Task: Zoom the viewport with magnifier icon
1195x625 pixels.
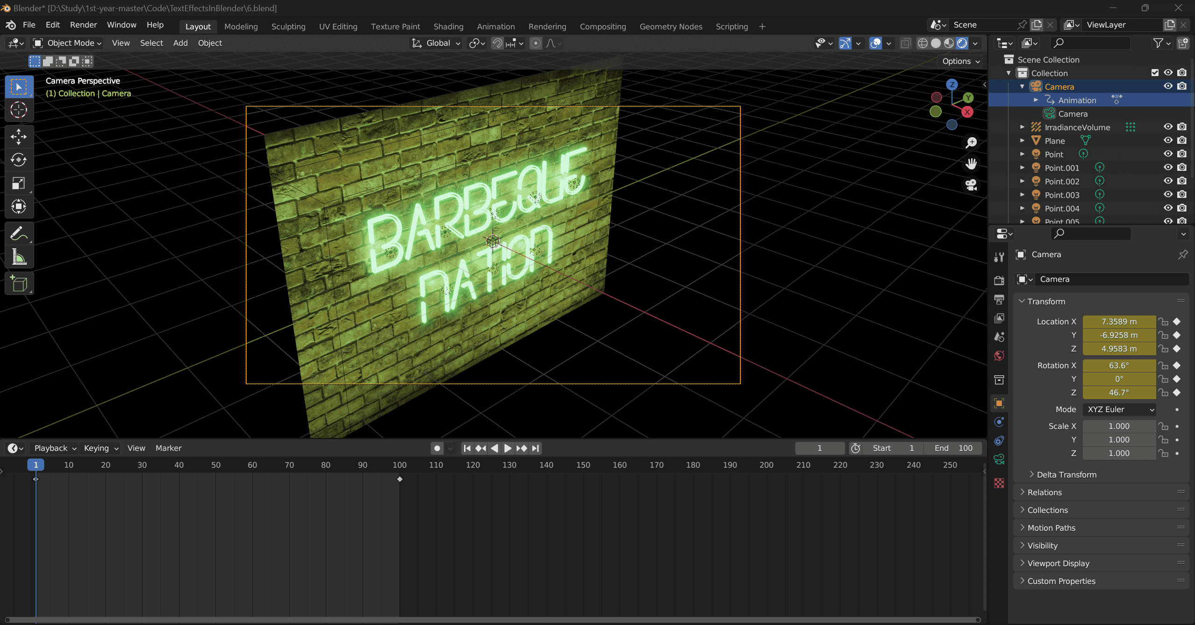Action: click(x=971, y=142)
